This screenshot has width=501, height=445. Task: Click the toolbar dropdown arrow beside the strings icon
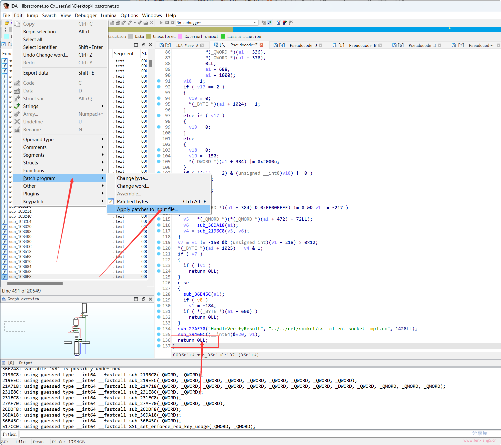[x=135, y=23]
